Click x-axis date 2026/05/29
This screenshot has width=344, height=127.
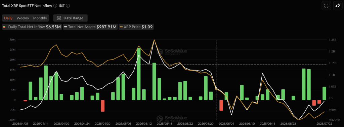point(206,123)
